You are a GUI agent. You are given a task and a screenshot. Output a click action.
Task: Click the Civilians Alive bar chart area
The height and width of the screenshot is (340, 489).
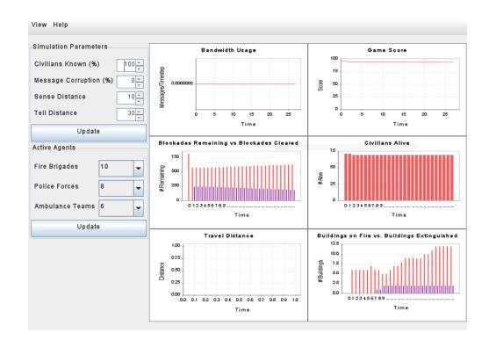(x=399, y=177)
